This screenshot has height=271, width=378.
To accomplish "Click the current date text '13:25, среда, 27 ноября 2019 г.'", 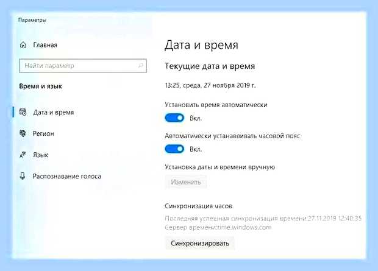I will click(210, 85).
